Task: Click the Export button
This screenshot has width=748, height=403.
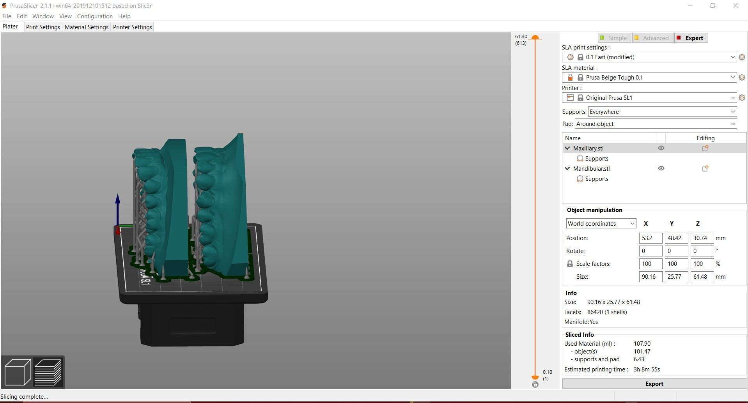Action: coord(654,384)
